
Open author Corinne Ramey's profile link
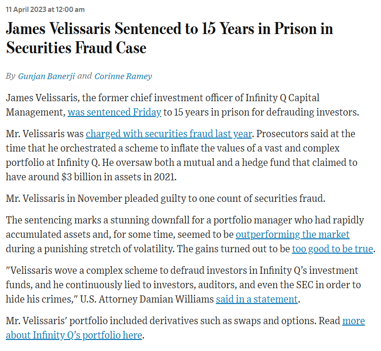coord(123,76)
